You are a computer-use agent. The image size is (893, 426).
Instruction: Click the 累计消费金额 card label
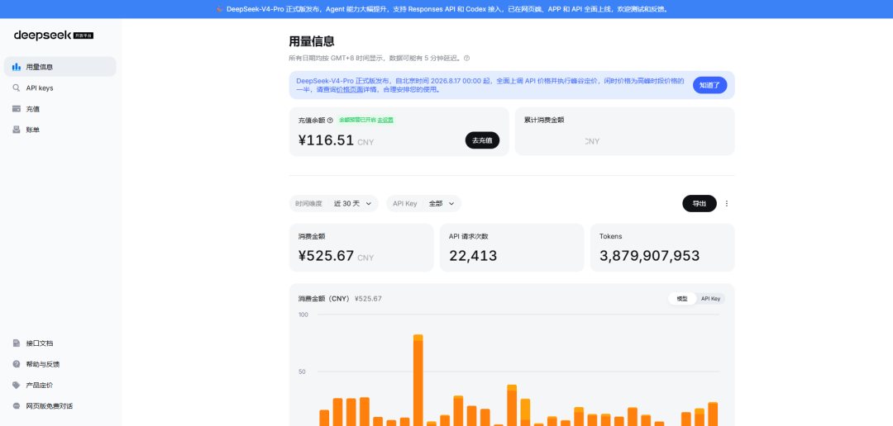coord(544,120)
